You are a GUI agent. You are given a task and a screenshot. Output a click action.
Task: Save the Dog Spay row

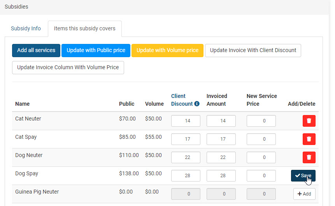[303, 176]
